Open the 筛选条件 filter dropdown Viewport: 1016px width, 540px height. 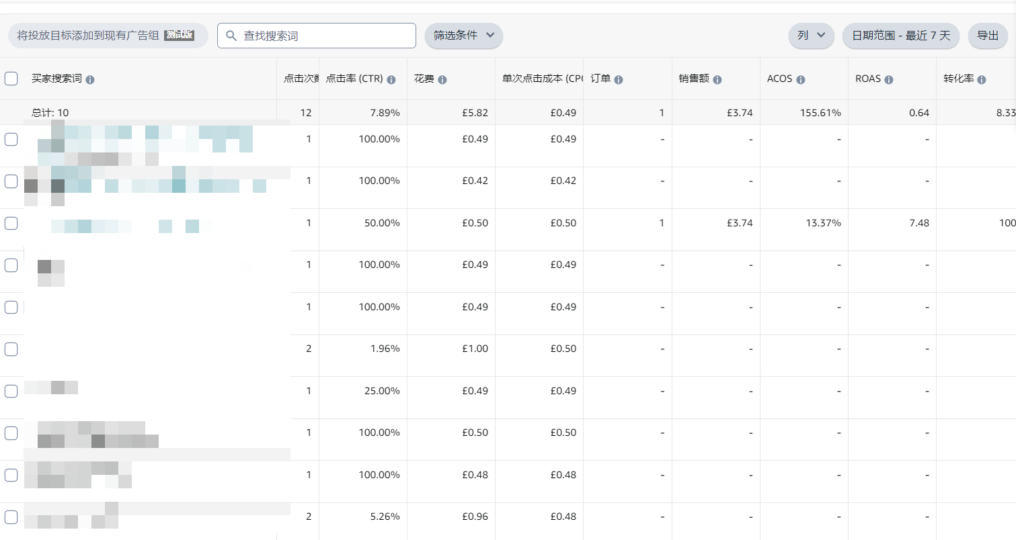coord(462,36)
